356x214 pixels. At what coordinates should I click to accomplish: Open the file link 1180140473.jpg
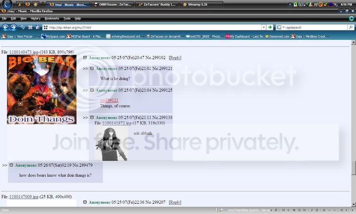24,52
